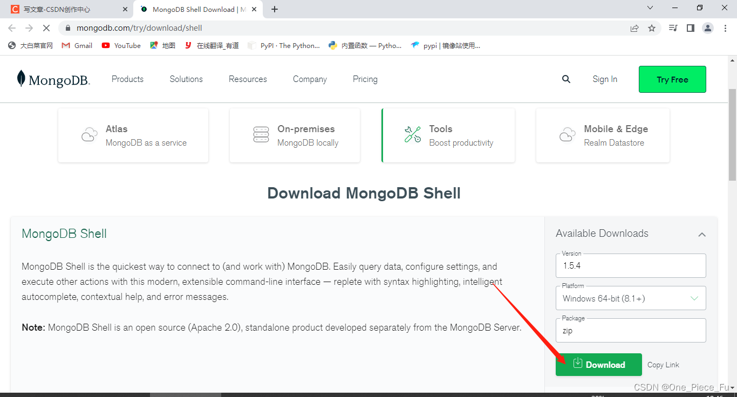Image resolution: width=737 pixels, height=397 pixels.
Task: Open the media control icon in toolbar
Action: [x=673, y=28]
